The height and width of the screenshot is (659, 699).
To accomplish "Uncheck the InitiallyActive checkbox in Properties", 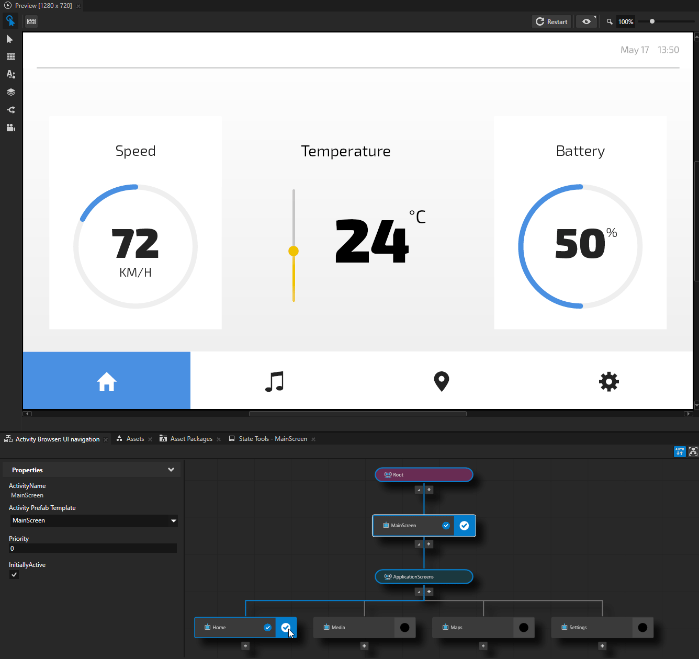I will tap(14, 574).
